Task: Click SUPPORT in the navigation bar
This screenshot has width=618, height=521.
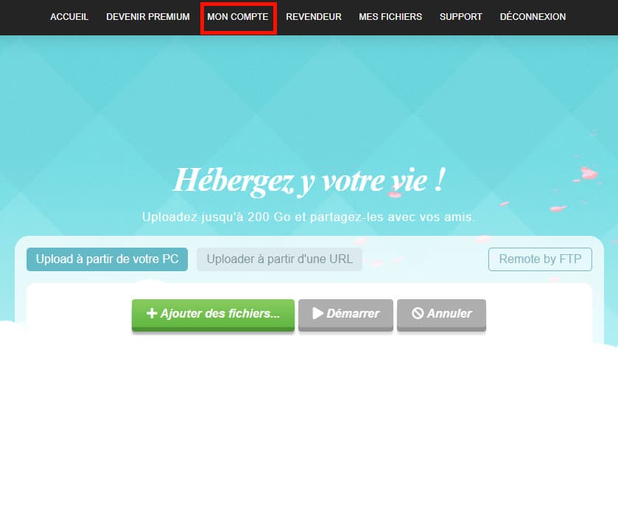Action: [x=461, y=17]
